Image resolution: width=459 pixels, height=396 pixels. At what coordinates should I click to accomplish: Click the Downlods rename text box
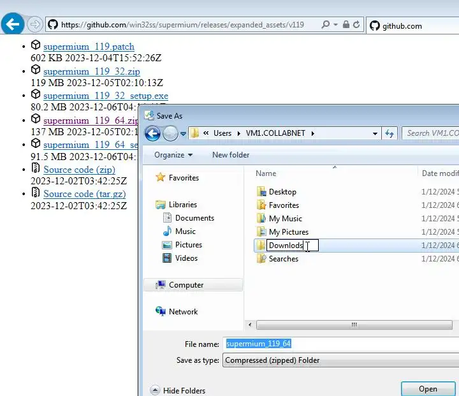293,245
